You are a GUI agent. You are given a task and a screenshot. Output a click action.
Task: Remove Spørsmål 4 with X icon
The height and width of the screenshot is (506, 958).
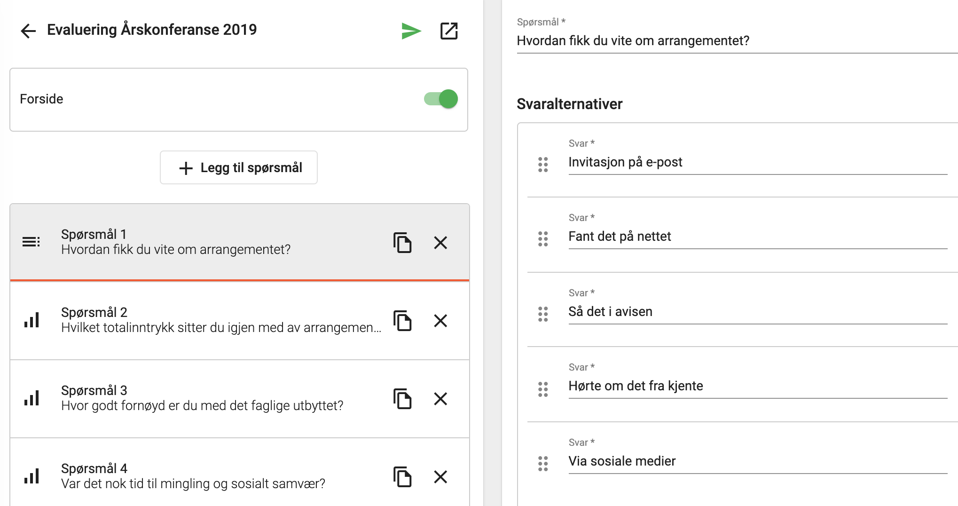coord(440,477)
